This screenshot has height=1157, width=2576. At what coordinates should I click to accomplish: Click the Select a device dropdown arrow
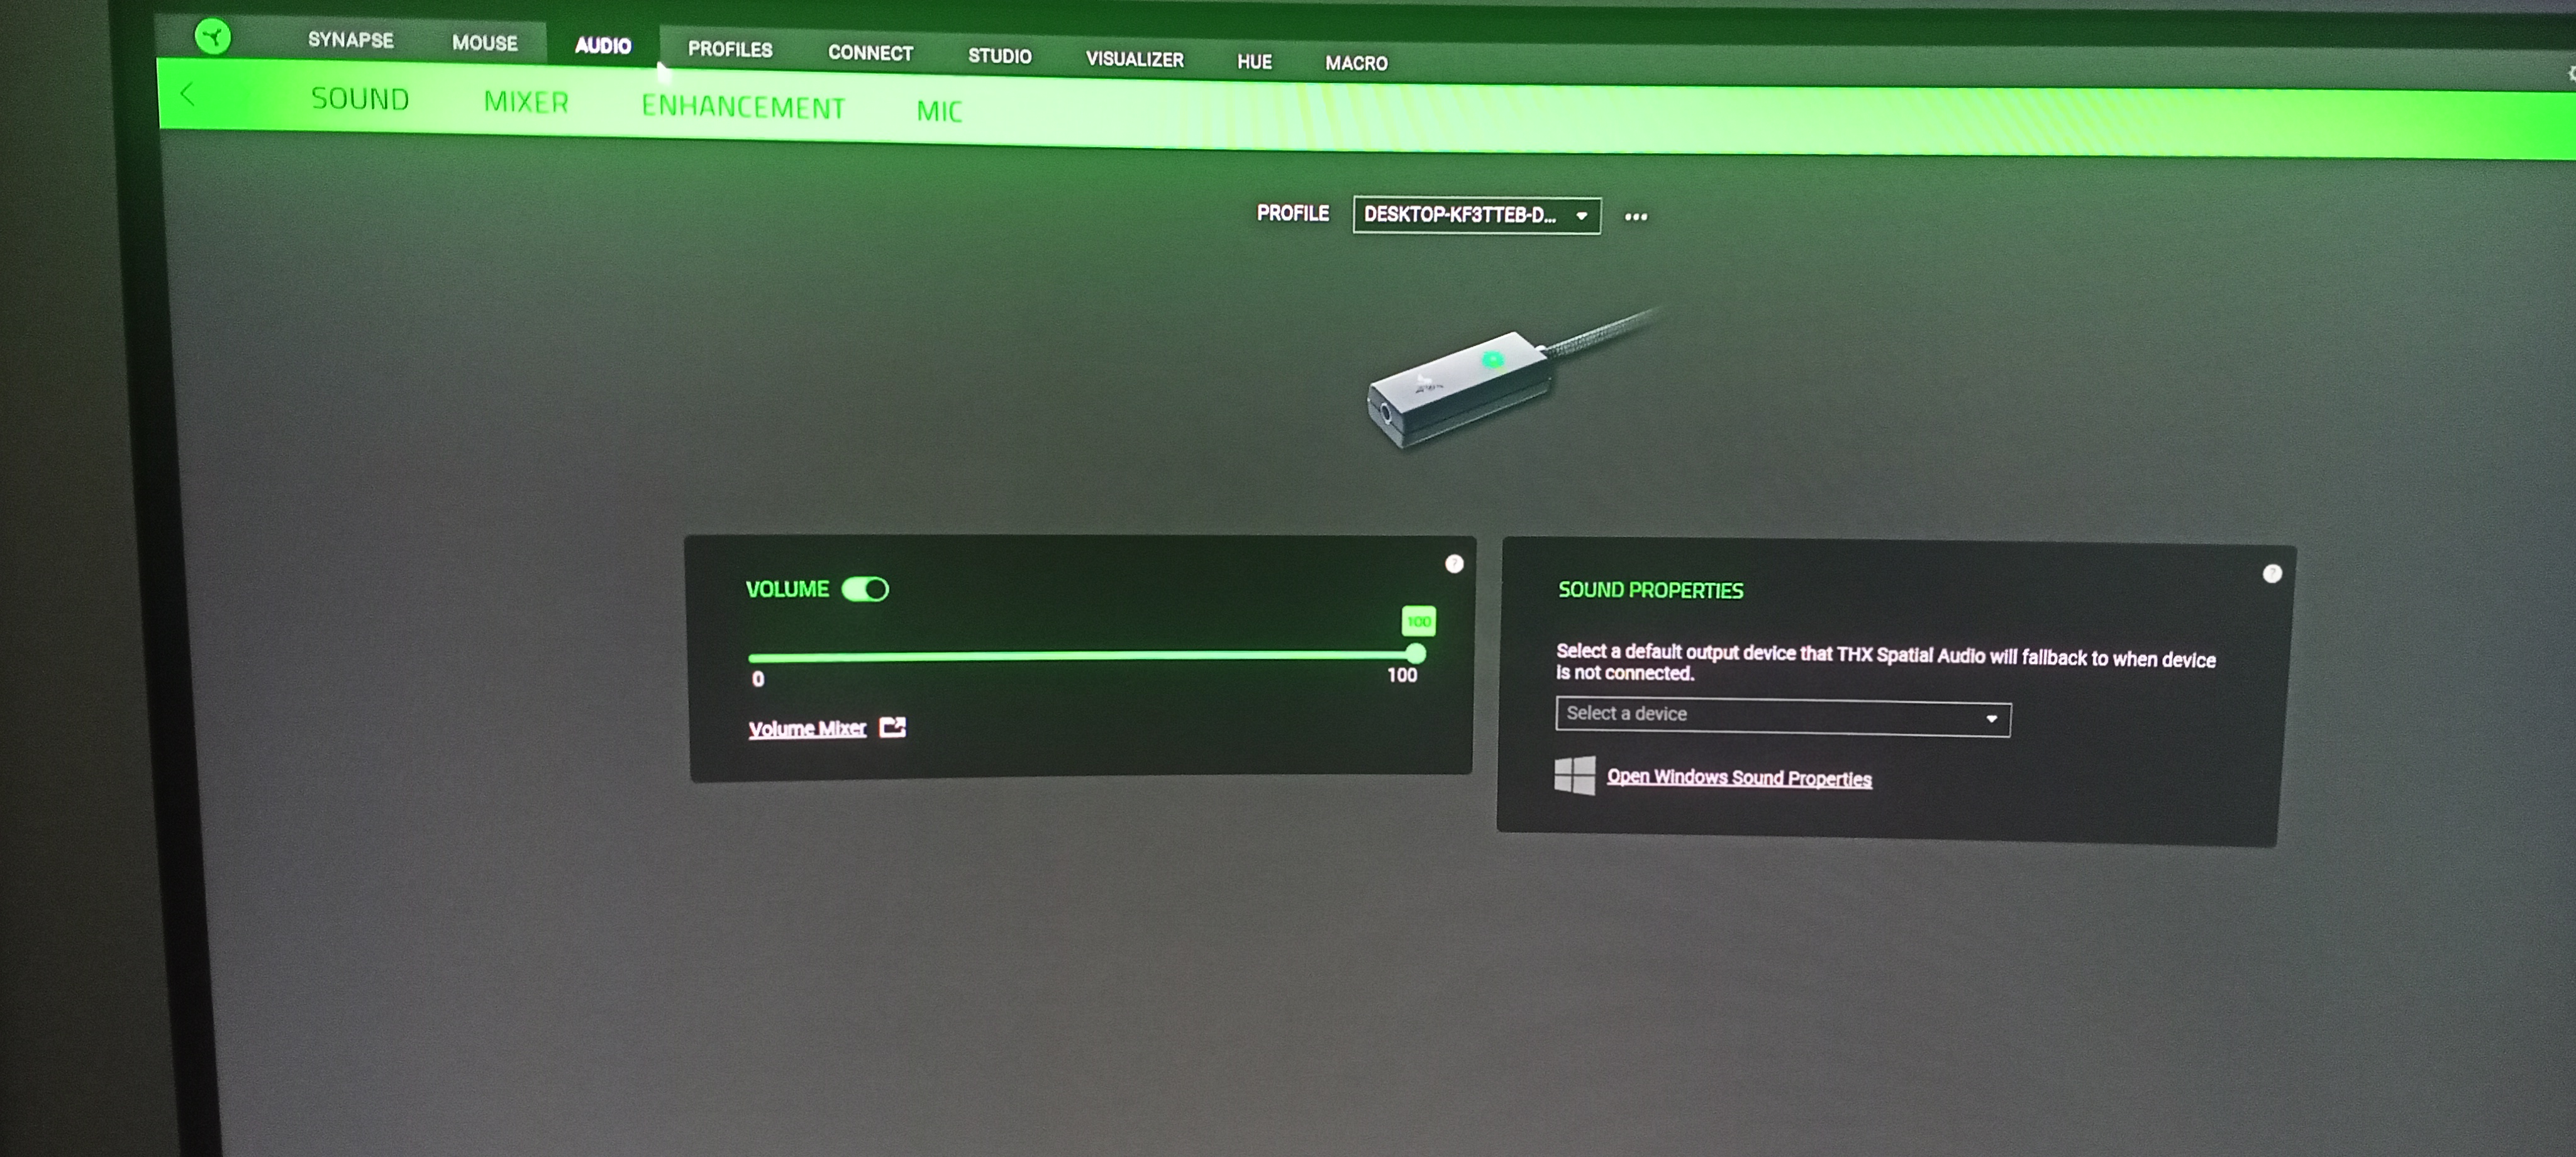click(1991, 718)
